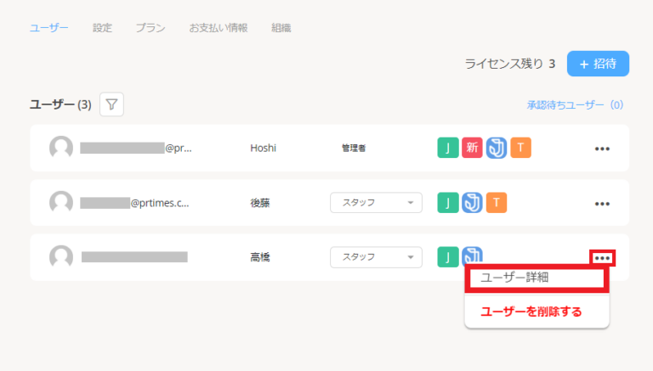Open three-dot menu for Hoshi's row

[x=602, y=149]
